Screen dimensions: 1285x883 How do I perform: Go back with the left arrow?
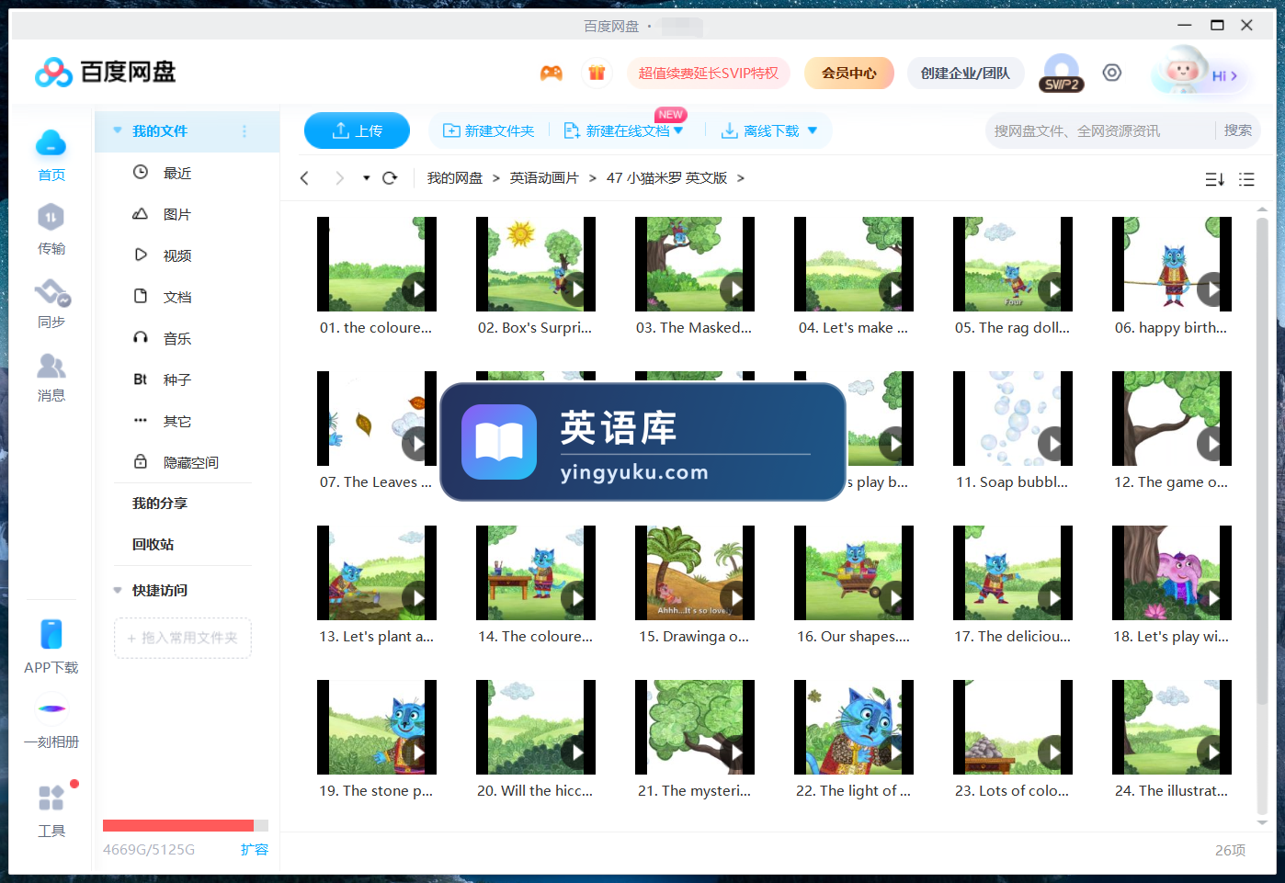(x=304, y=178)
